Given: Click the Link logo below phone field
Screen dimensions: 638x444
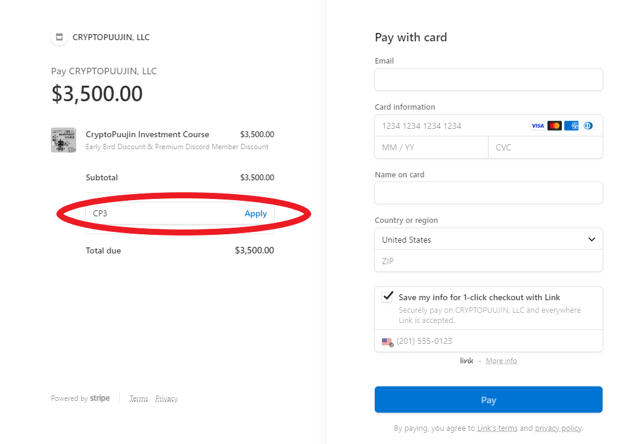Looking at the screenshot, I should click(x=467, y=361).
